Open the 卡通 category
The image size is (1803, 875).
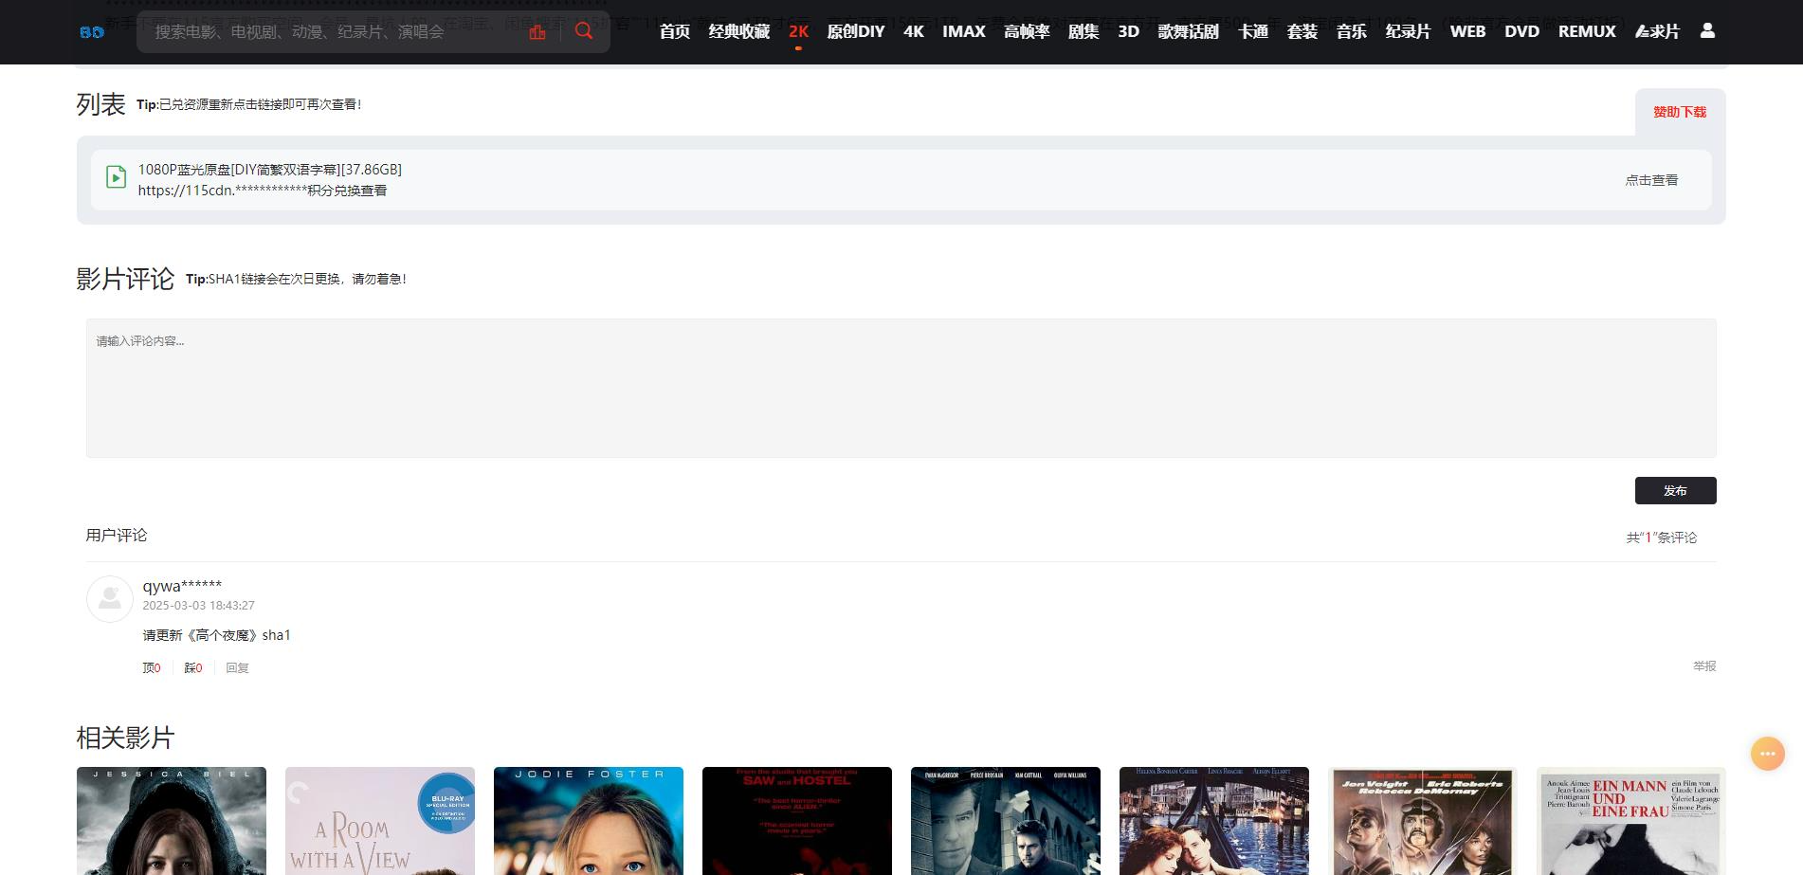tap(1253, 31)
